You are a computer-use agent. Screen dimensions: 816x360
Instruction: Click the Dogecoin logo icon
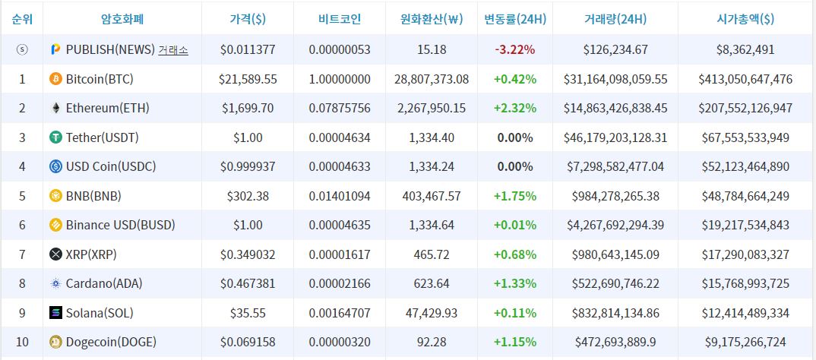pos(55,342)
